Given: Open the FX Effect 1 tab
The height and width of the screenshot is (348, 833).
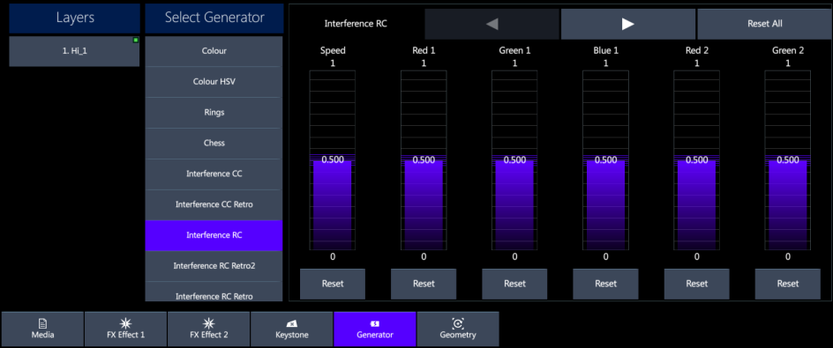Looking at the screenshot, I should click(125, 329).
